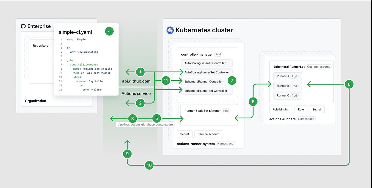
Task: Select the step 3 green circle
Action: (133, 118)
